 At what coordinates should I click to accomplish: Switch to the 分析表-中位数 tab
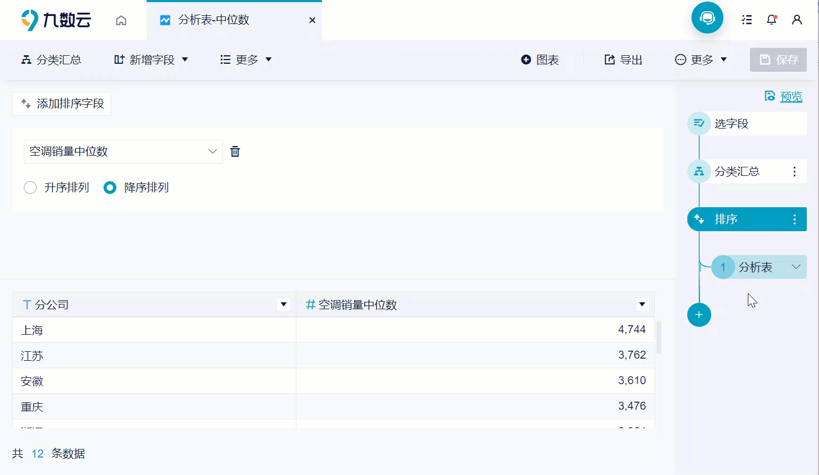coord(234,20)
